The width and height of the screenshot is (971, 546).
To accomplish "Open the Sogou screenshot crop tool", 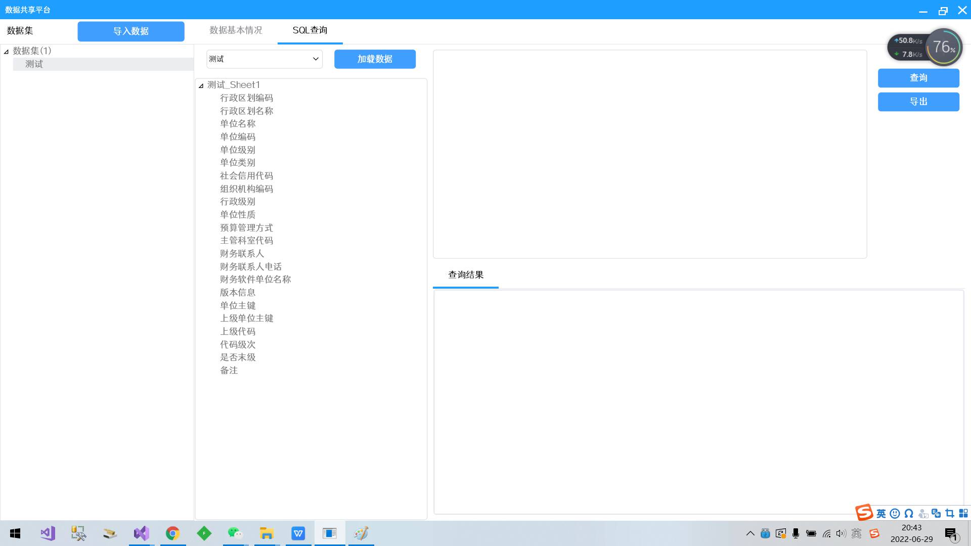I will [x=950, y=514].
